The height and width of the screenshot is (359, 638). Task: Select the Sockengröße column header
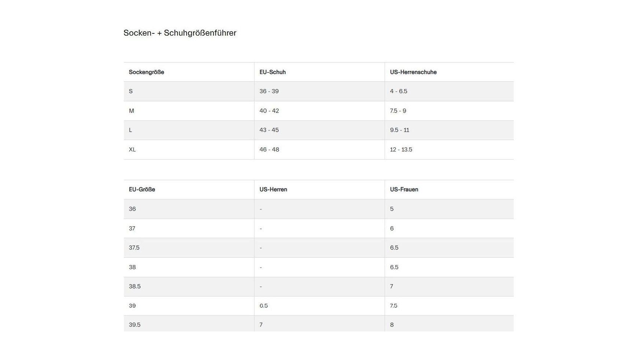(189, 72)
